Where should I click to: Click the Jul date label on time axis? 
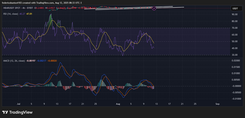(19, 104)
